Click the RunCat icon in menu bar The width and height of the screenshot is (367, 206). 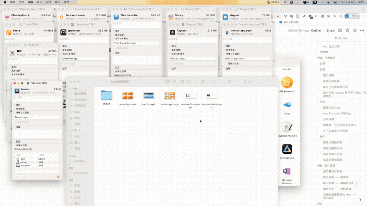306,2
